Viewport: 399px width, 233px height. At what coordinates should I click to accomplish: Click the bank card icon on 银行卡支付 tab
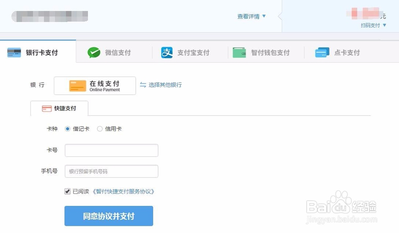tap(14, 51)
